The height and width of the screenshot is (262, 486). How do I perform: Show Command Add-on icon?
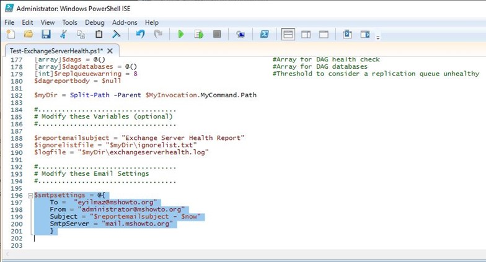point(365,34)
